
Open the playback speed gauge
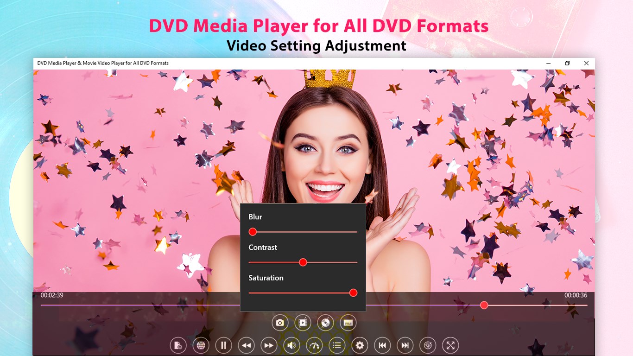click(314, 345)
